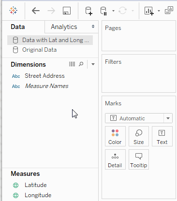
Task: Toggle view data grid icon in Dimensions
Action: click(x=72, y=64)
